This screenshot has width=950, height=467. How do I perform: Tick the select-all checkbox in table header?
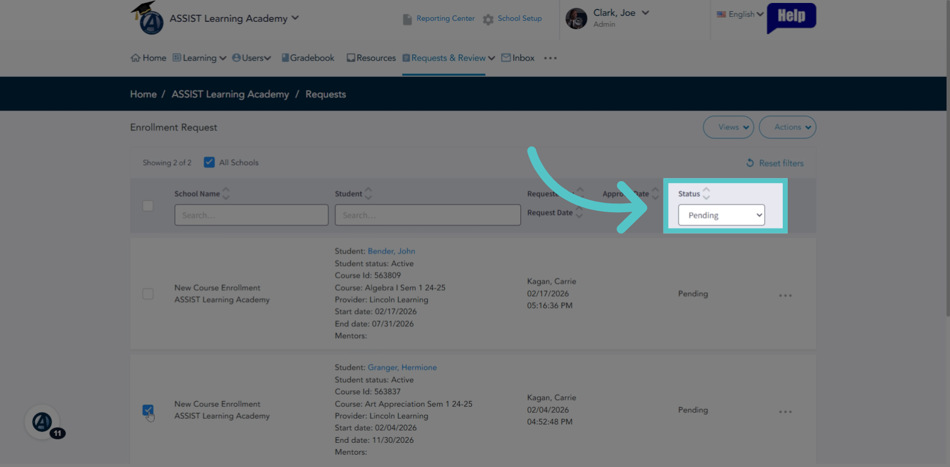click(148, 206)
